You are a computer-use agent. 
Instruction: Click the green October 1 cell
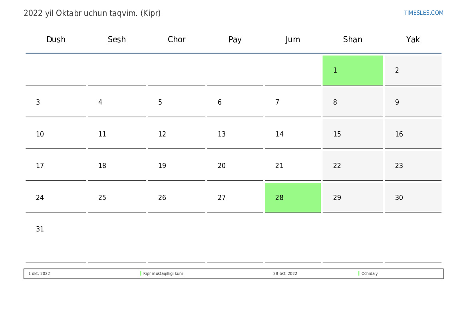352,70
